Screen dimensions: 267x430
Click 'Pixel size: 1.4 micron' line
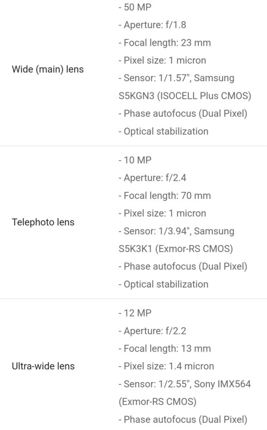tap(166, 367)
